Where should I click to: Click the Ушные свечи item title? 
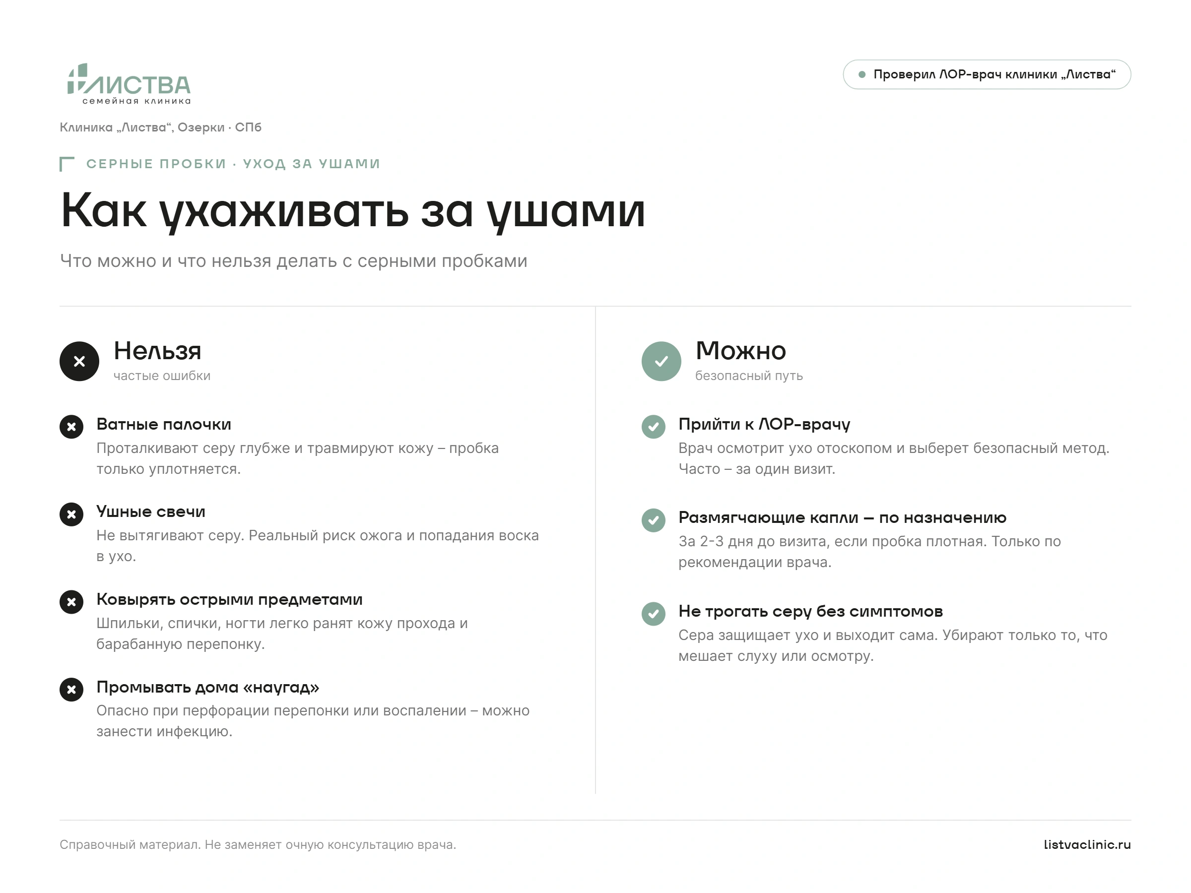[151, 511]
